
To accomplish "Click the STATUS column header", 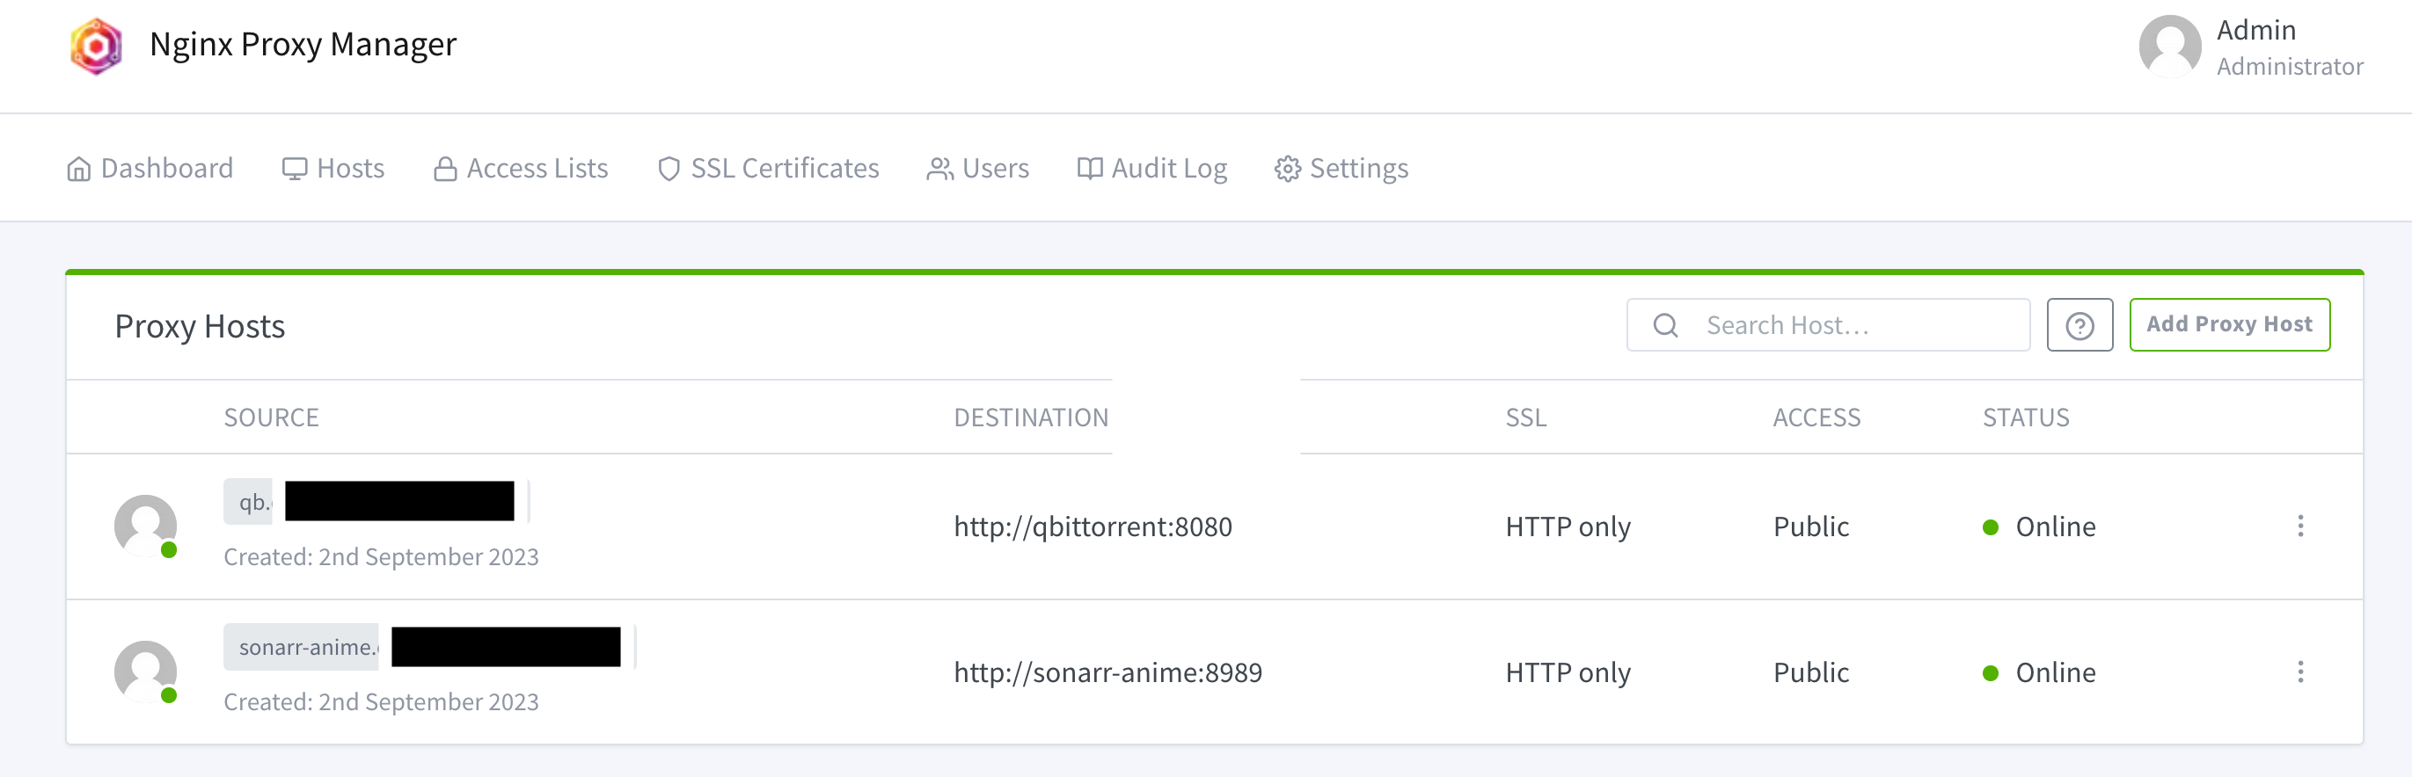I will point(2026,418).
